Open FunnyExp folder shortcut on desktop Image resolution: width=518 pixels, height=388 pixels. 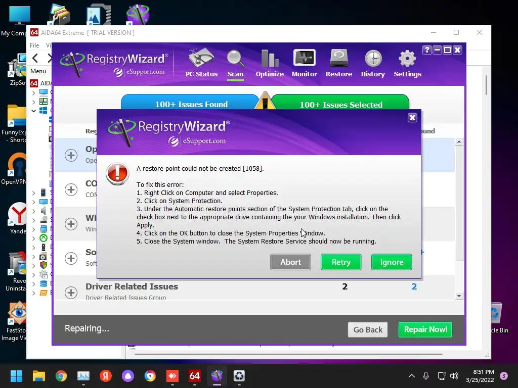point(15,123)
